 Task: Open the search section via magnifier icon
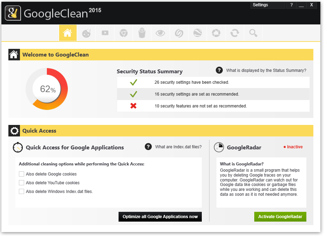pyautogui.click(x=253, y=33)
